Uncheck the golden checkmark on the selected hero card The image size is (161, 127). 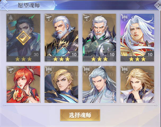point(23,38)
